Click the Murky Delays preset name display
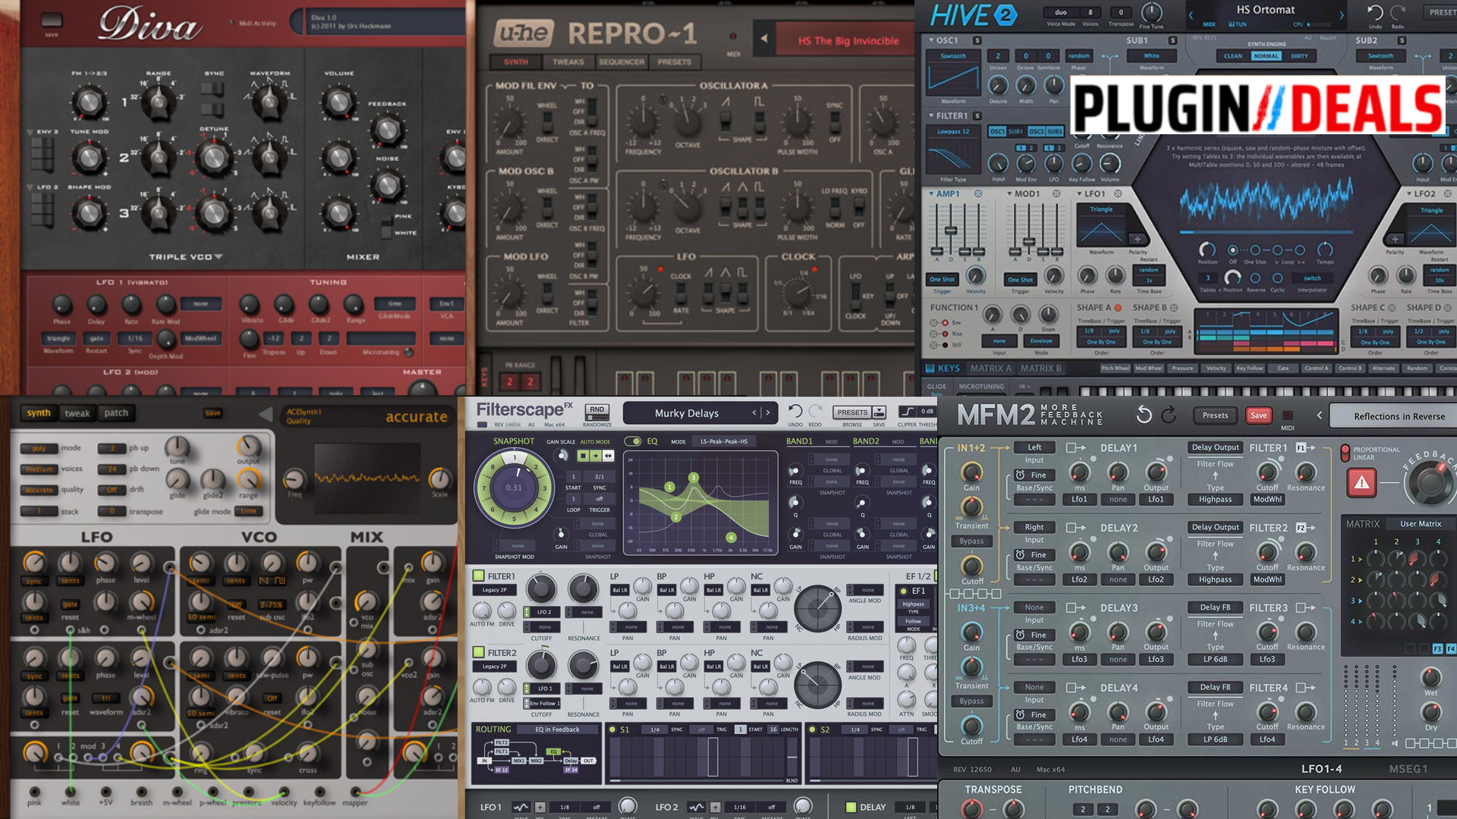The height and width of the screenshot is (819, 1457). 687,413
